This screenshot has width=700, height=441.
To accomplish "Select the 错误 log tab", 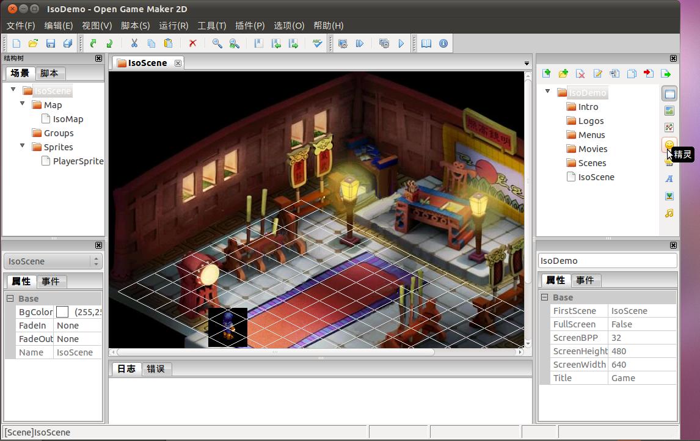I will coord(156,369).
